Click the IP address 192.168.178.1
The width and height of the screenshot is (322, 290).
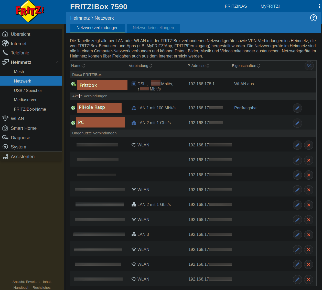point(201,84)
